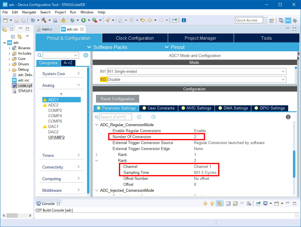The height and width of the screenshot is (227, 301).
Task: Select ADC2 in the Analog list
Action: (x=53, y=105)
